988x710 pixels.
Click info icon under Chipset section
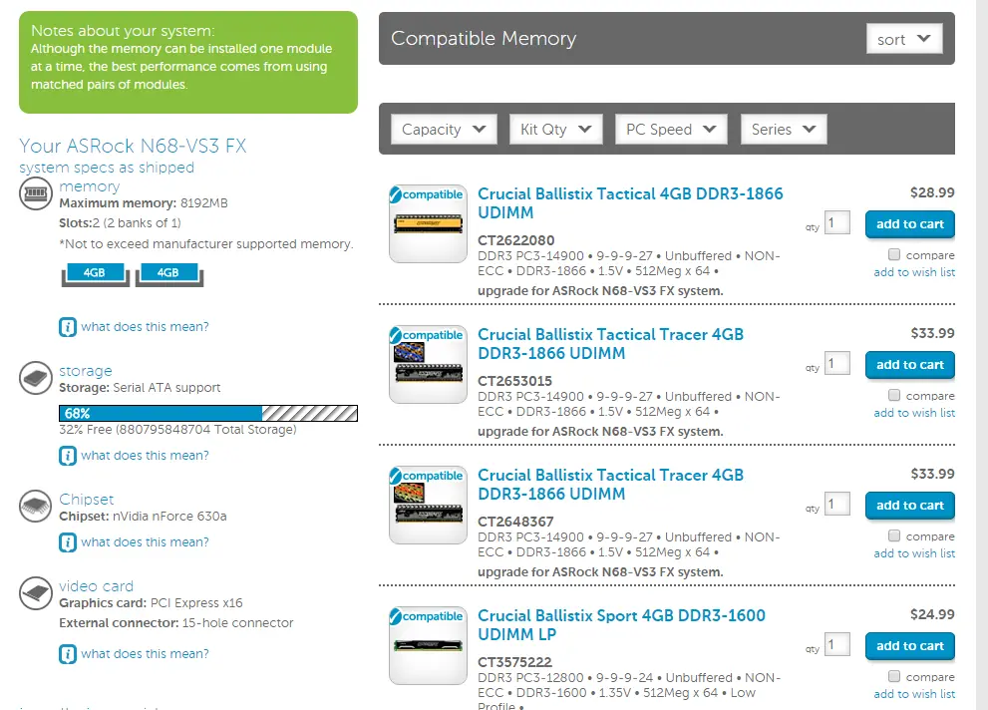tap(68, 542)
